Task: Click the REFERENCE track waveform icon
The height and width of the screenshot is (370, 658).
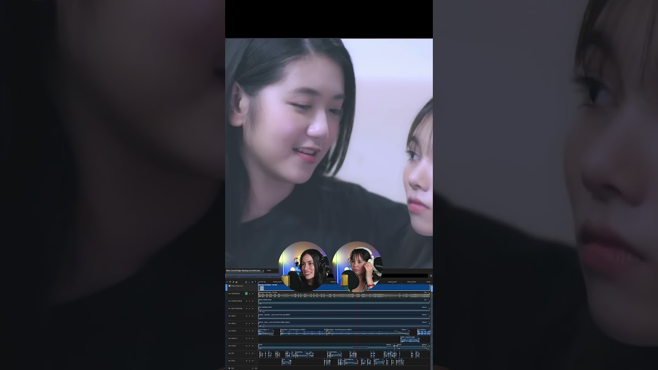Action: [229, 293]
